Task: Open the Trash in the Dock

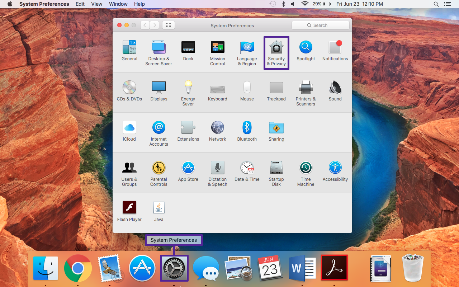Action: [413, 268]
